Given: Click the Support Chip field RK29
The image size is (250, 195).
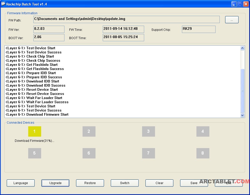Looking at the screenshot, I should (x=198, y=29).
